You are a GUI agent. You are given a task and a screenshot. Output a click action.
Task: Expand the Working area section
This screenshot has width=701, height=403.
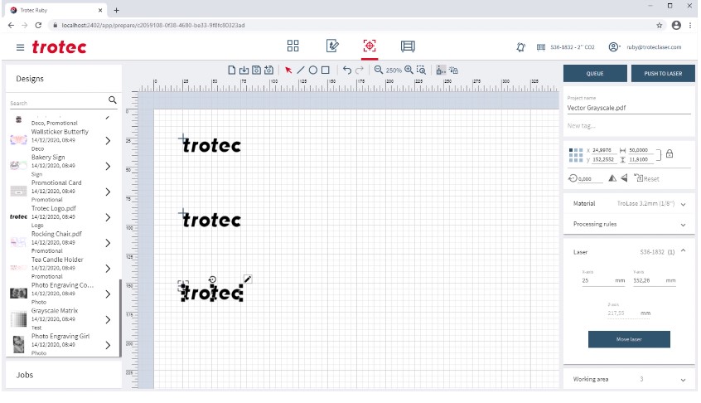pos(683,379)
